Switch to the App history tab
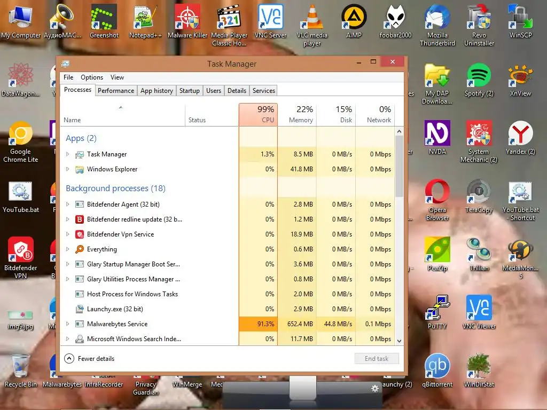 click(x=157, y=91)
